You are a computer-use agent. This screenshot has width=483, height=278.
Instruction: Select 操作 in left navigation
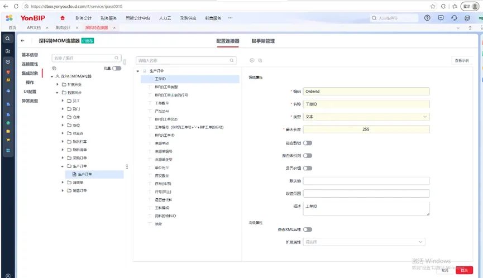click(x=30, y=83)
